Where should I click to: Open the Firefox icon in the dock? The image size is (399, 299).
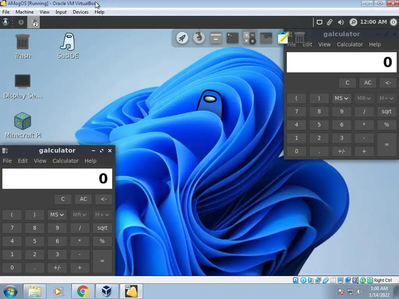coord(199,37)
